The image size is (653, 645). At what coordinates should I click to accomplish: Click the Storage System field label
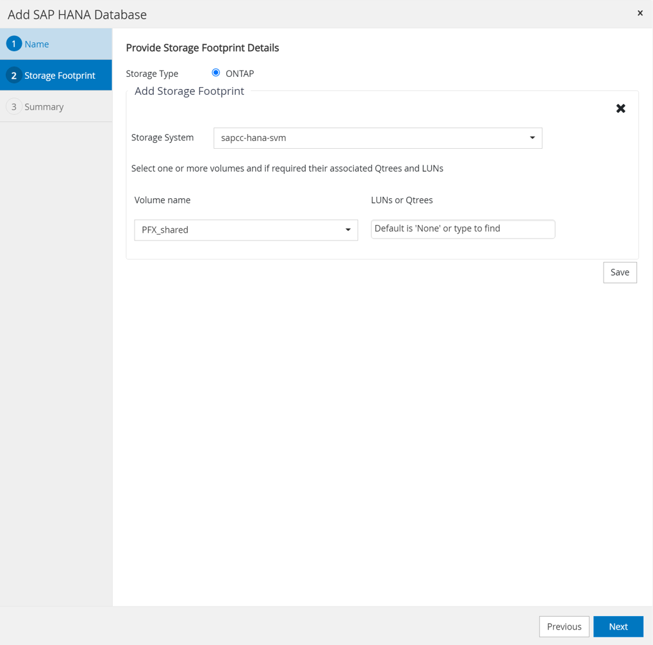pos(162,137)
